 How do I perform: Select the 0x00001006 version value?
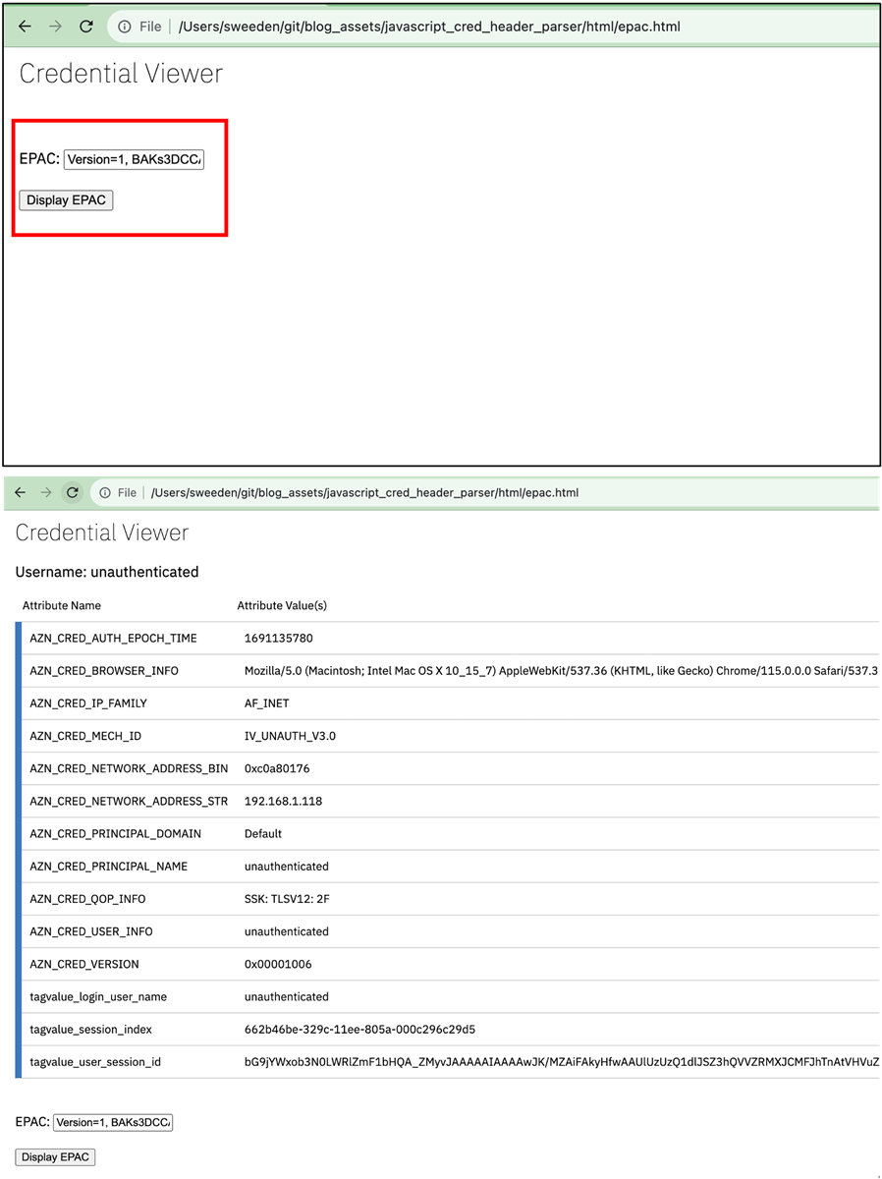pyautogui.click(x=278, y=964)
